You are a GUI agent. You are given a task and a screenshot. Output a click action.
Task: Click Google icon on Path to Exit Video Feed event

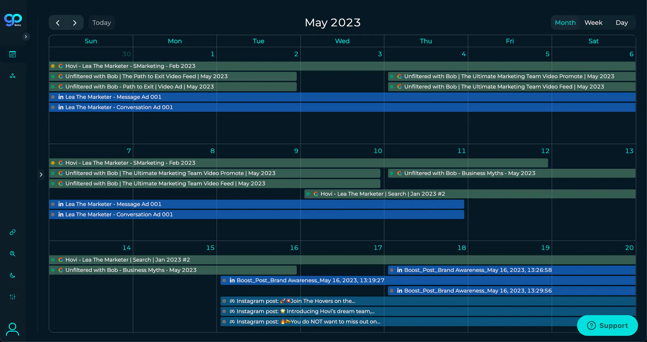click(61, 76)
